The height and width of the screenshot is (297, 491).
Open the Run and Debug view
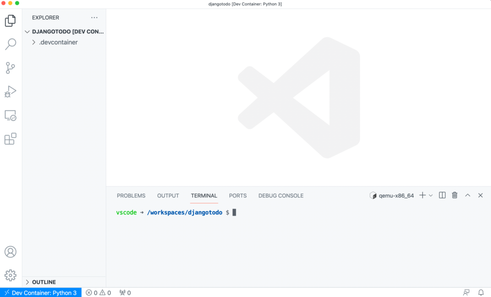click(11, 91)
